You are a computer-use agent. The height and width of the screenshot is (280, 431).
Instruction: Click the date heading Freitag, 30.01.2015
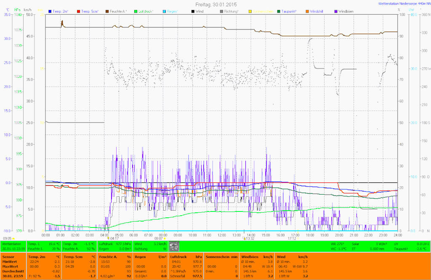pyautogui.click(x=216, y=4)
